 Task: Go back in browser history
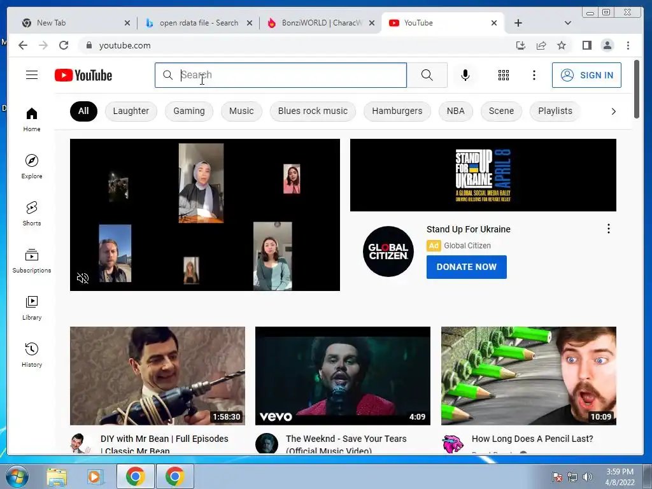point(23,45)
